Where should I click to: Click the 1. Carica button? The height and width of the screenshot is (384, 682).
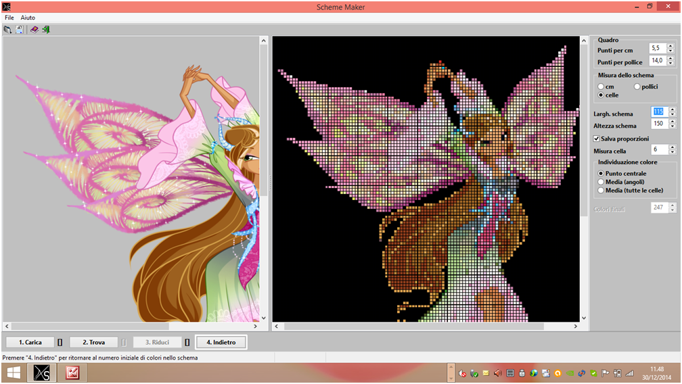click(30, 342)
